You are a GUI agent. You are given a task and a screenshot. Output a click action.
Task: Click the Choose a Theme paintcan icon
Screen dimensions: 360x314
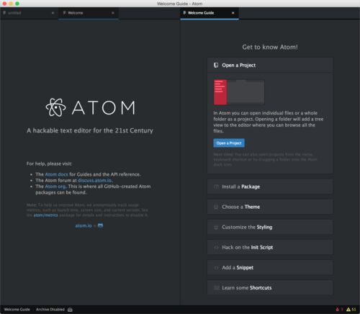(x=216, y=207)
